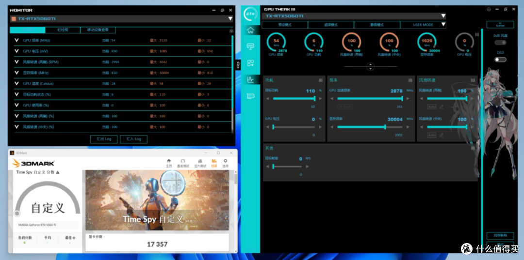Open the 选项 tab in 3DMark
This screenshot has height=260, width=524.
pyautogui.click(x=226, y=163)
